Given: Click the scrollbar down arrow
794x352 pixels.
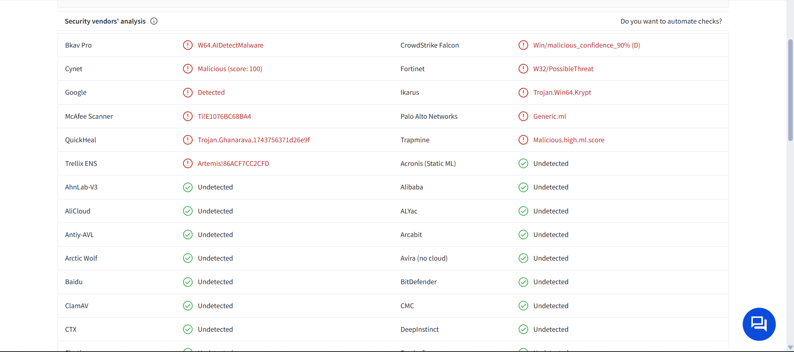Looking at the screenshot, I should (790, 347).
